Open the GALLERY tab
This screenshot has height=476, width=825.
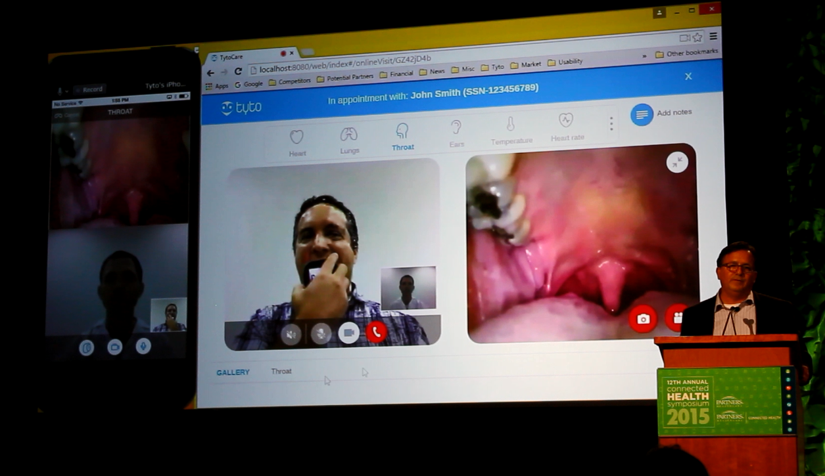click(233, 372)
